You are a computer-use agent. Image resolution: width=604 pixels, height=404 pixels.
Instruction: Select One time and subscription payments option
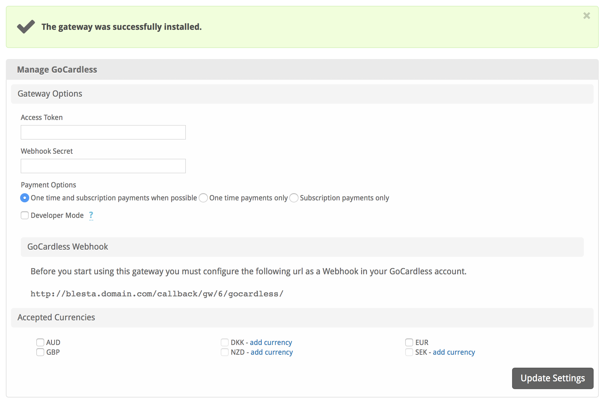pos(25,198)
